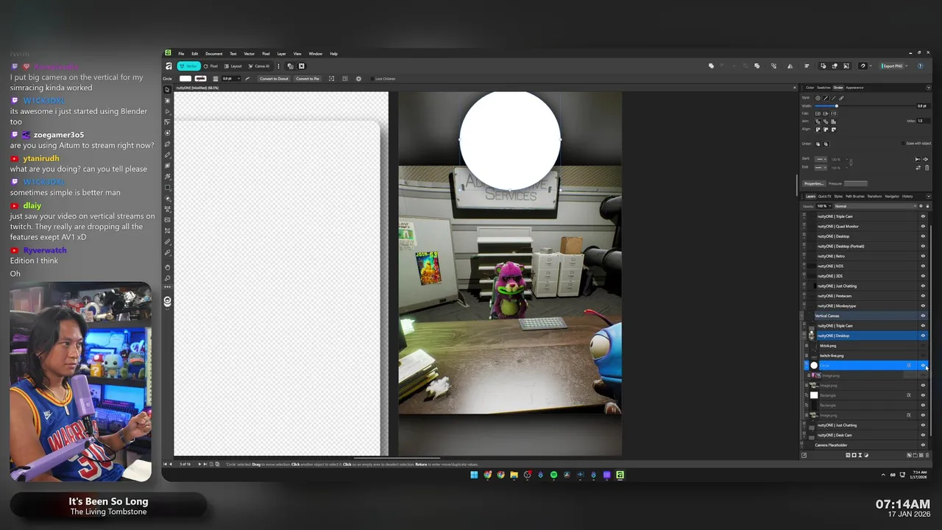Image resolution: width=942 pixels, height=530 pixels.
Task: Click the Export PNG button
Action: tap(893, 66)
